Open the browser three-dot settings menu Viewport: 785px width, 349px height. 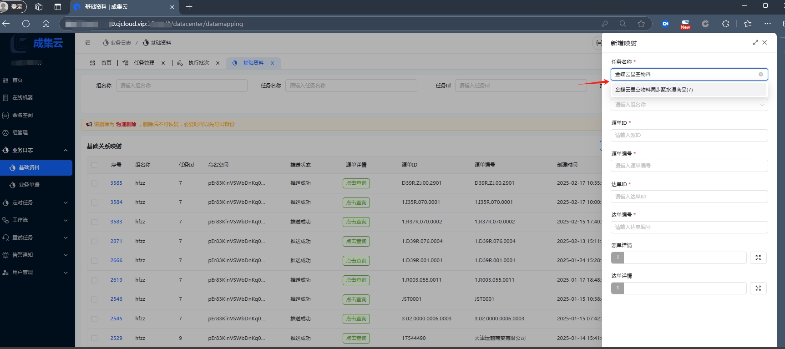[768, 24]
